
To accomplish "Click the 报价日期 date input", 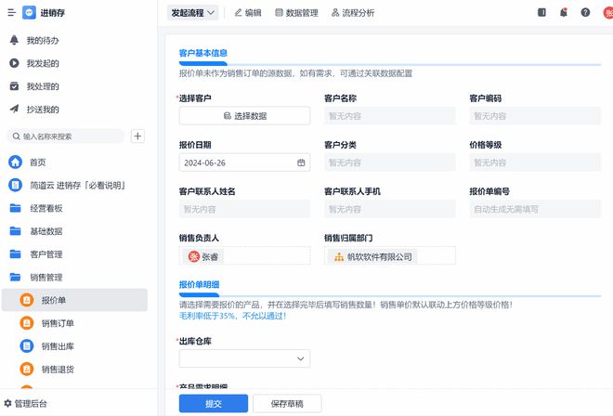I will [244, 162].
